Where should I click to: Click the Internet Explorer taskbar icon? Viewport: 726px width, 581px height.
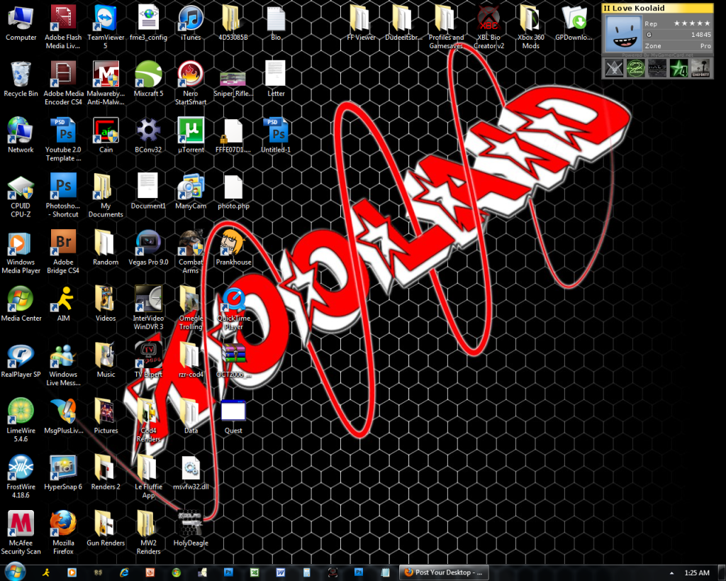125,572
